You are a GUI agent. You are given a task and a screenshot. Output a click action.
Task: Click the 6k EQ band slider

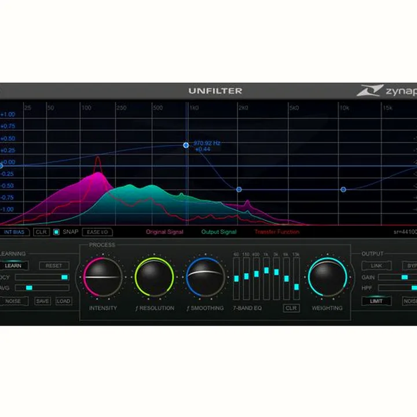[x=287, y=279]
